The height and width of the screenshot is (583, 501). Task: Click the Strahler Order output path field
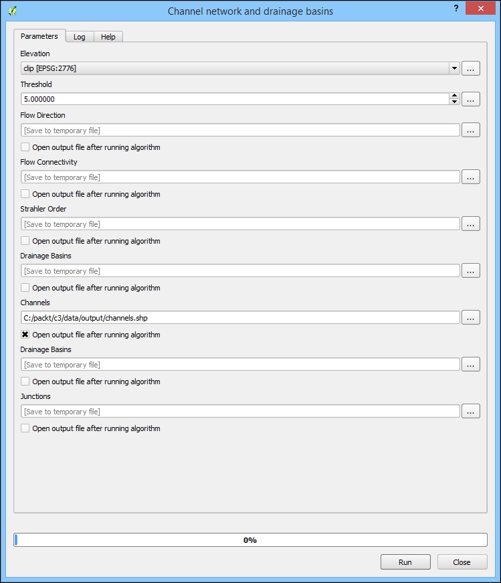pos(240,224)
